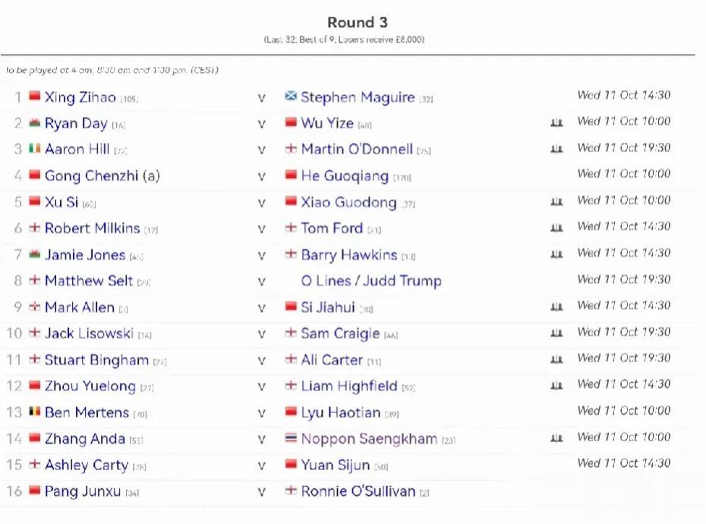Click the audience icon on Noppon Saengkham row

[x=556, y=438]
